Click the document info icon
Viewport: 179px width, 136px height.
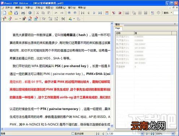30,13
